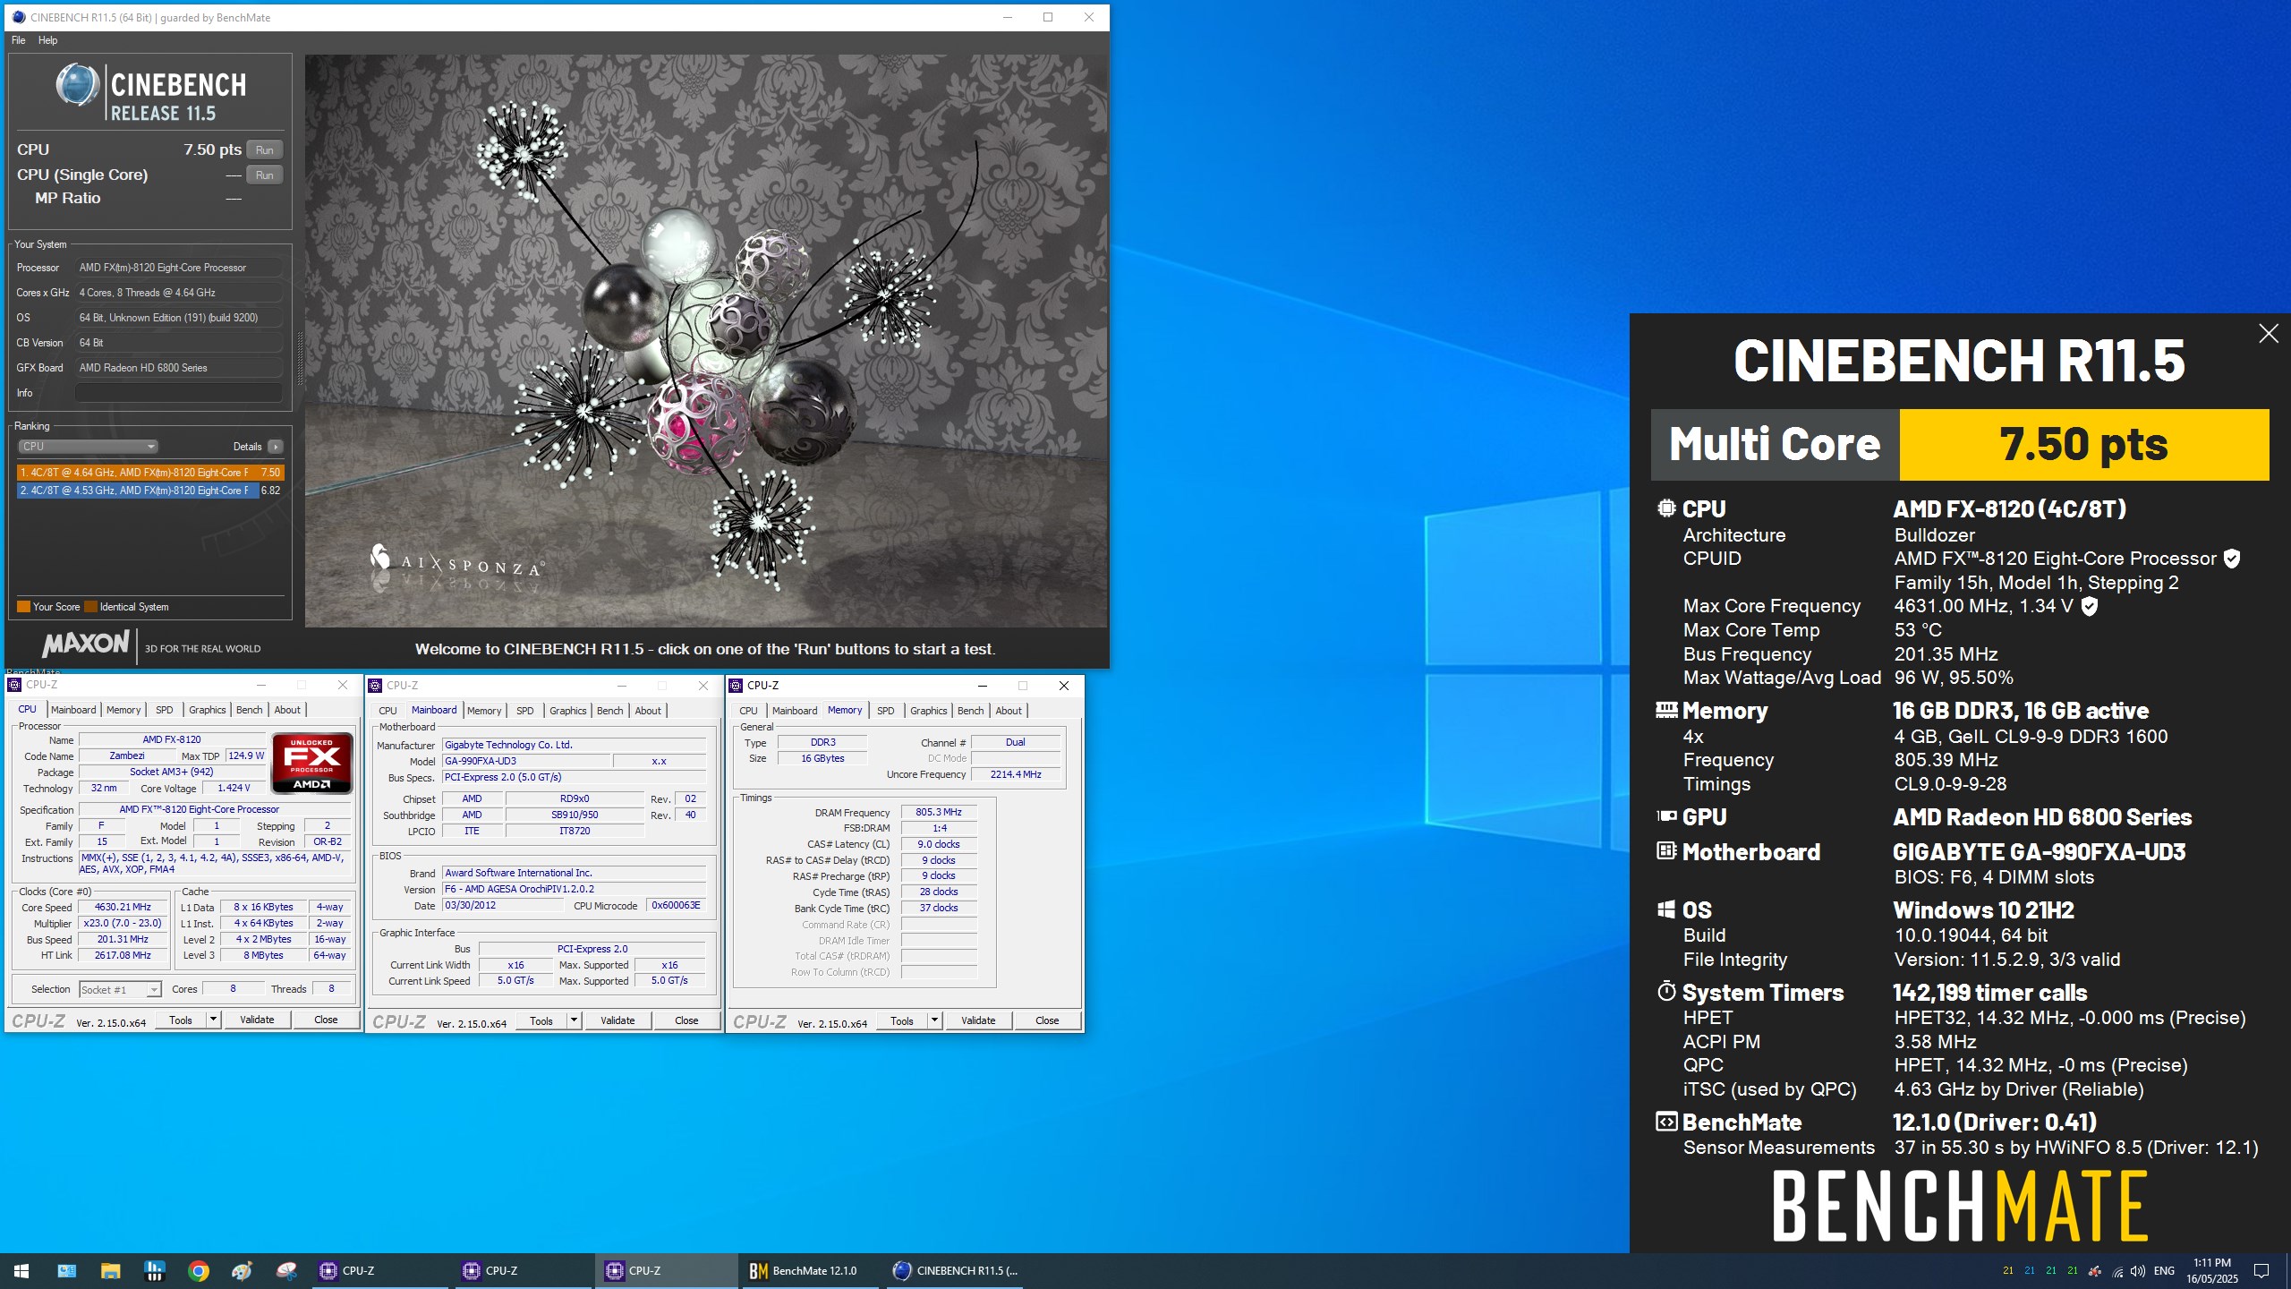Switch to BenchMate 12.1.0 taskbar button
The image size is (2291, 1289).
click(x=811, y=1270)
